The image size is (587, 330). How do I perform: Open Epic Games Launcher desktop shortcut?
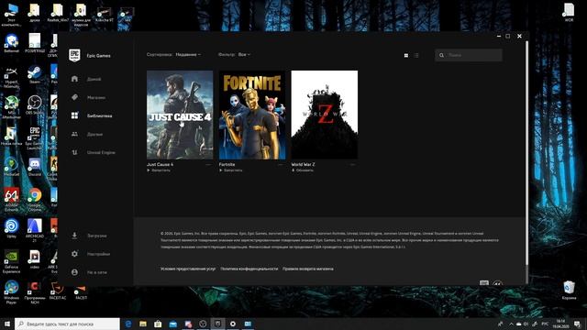[35, 137]
